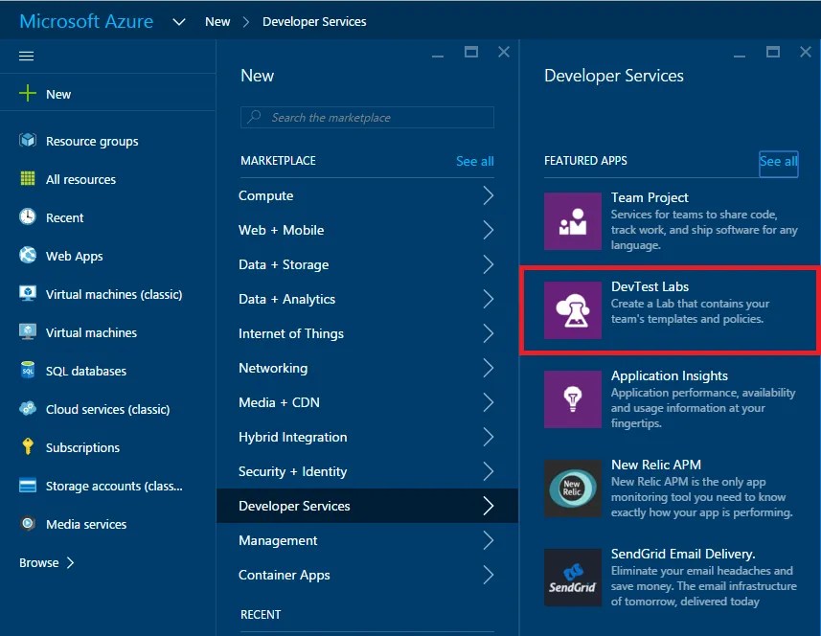
Task: Click Developer Services in breadcrumb
Action: [x=314, y=22]
